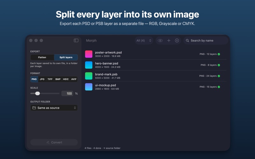
Task: Click the 'PNG · 12 layers' status text
Action: [208, 54]
